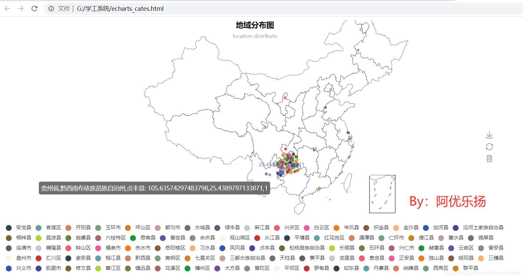Toggle 安龙县 legend series
The height and width of the screenshot is (279, 523).
[19, 228]
